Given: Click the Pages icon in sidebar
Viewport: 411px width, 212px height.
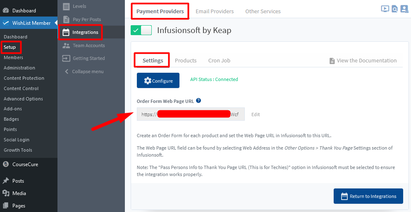Looking at the screenshot, I should 6,206.
